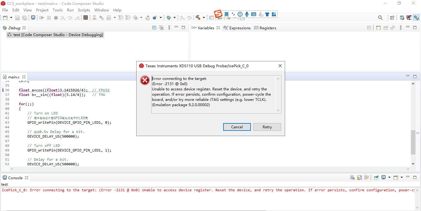Click the hammer Build icon
The width and height of the screenshot is (421, 211).
[x=198, y=18]
